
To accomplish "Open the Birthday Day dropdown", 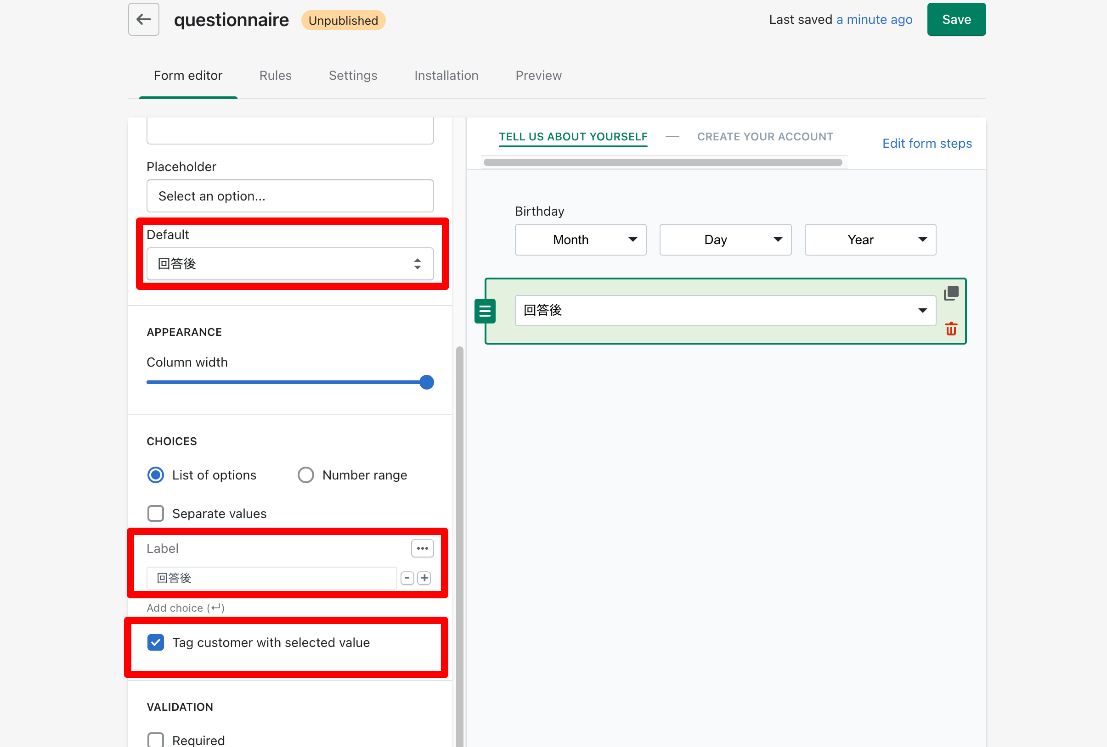I will tap(725, 240).
